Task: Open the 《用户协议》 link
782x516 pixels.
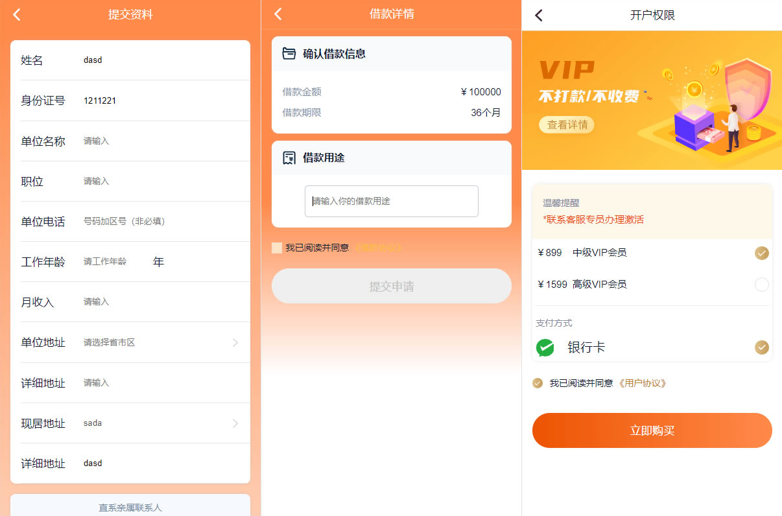Action: (x=641, y=383)
